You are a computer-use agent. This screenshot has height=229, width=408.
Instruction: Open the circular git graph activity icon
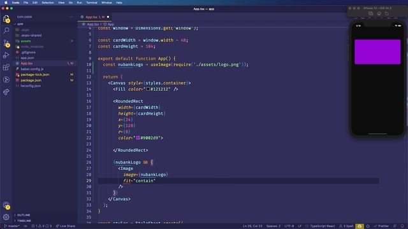pos(6,80)
